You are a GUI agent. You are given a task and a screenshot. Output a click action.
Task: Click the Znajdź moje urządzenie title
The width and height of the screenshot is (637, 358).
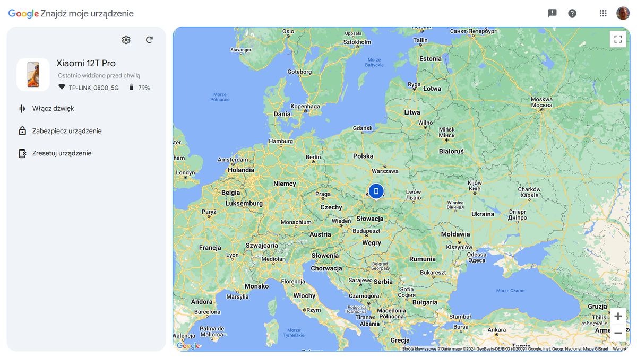(x=87, y=14)
